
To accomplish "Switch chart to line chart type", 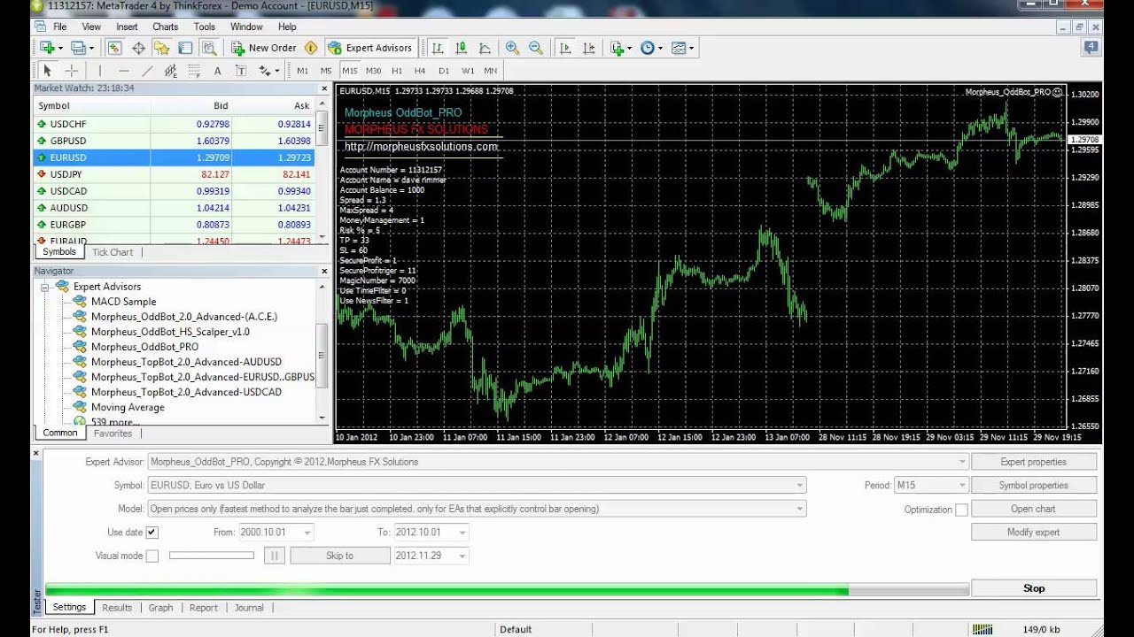I will coord(485,48).
